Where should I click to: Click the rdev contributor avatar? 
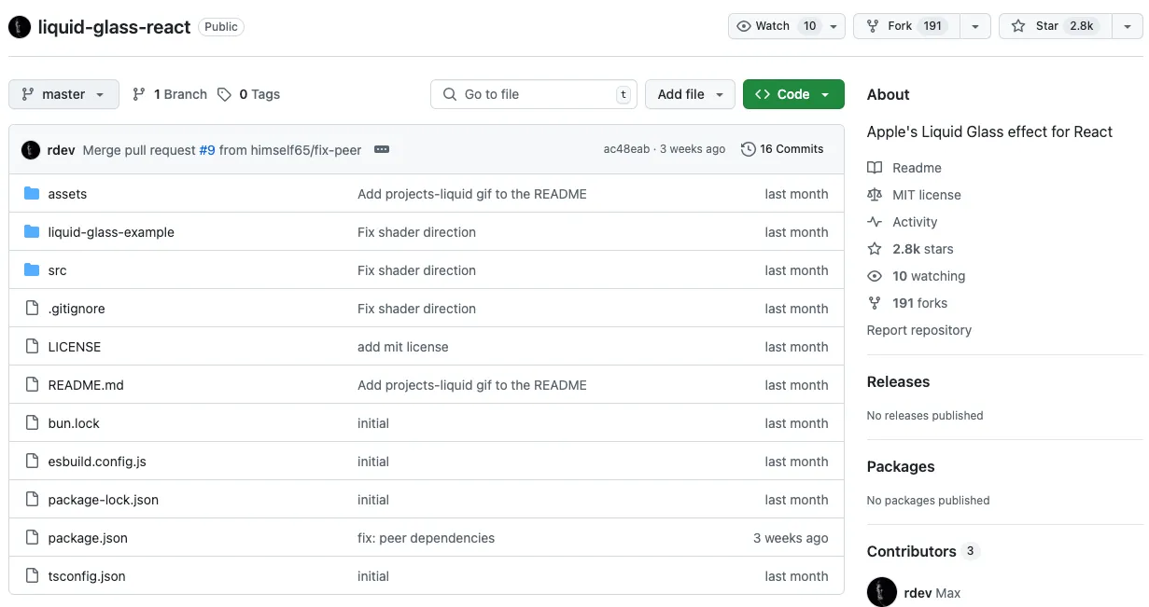881,593
